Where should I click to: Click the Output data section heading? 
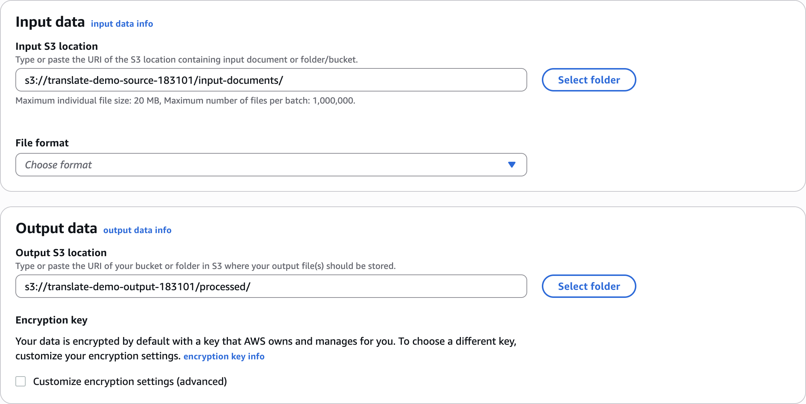pyautogui.click(x=56, y=229)
